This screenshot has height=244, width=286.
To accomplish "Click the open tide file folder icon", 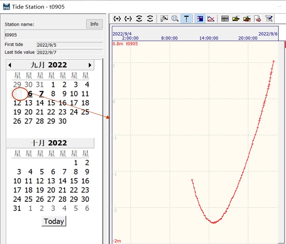I will 236,19.
